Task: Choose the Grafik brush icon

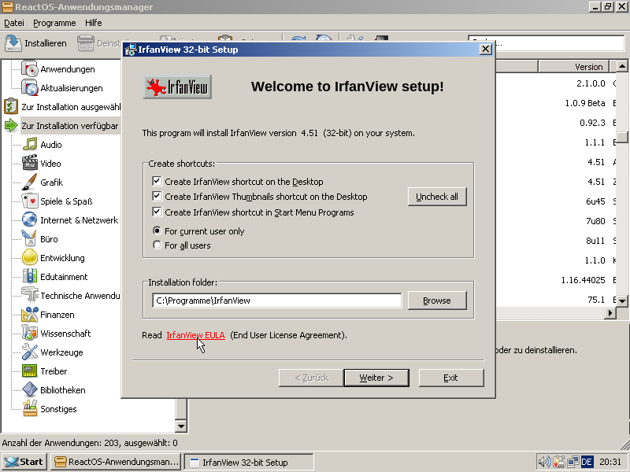Action: click(29, 183)
